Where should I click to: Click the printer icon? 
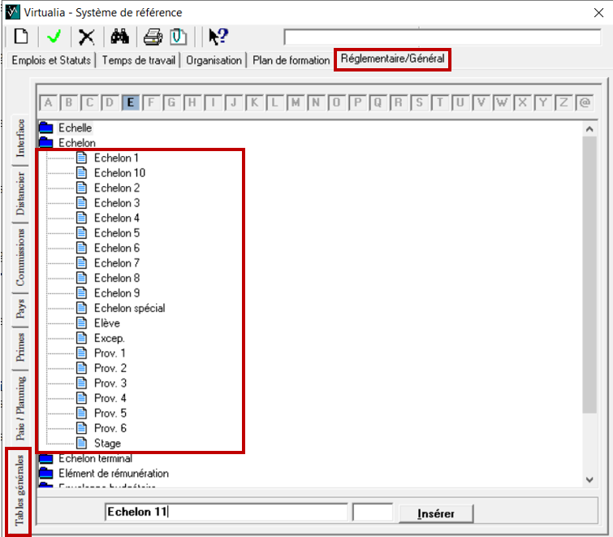(153, 37)
